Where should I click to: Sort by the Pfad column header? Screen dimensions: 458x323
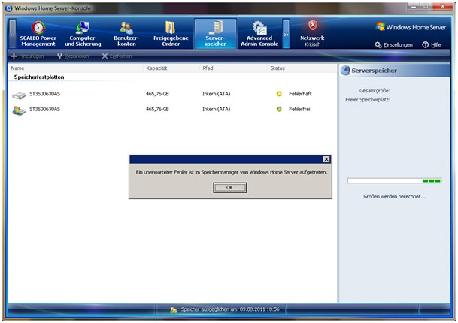point(208,68)
